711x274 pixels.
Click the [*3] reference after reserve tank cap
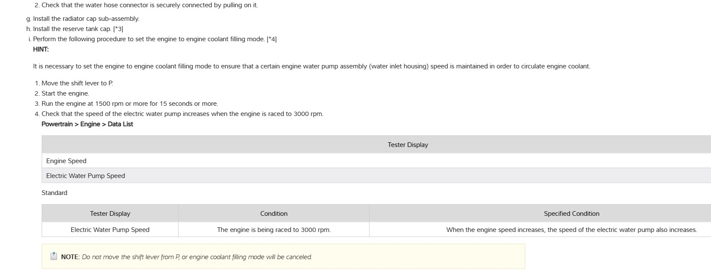point(118,29)
